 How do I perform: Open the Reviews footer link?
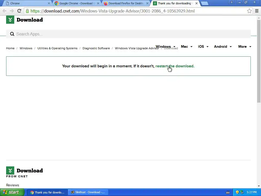[13, 185]
